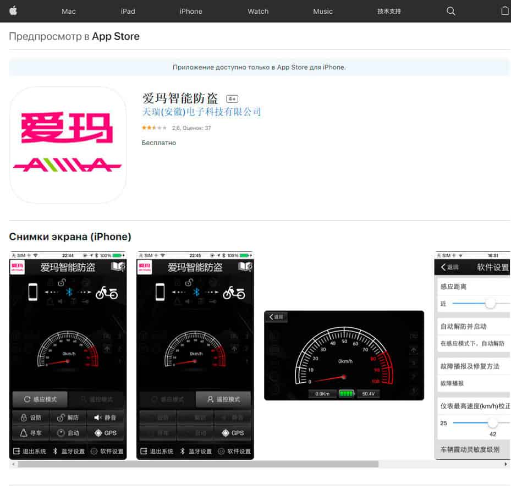Open the Mac menu item

click(68, 12)
